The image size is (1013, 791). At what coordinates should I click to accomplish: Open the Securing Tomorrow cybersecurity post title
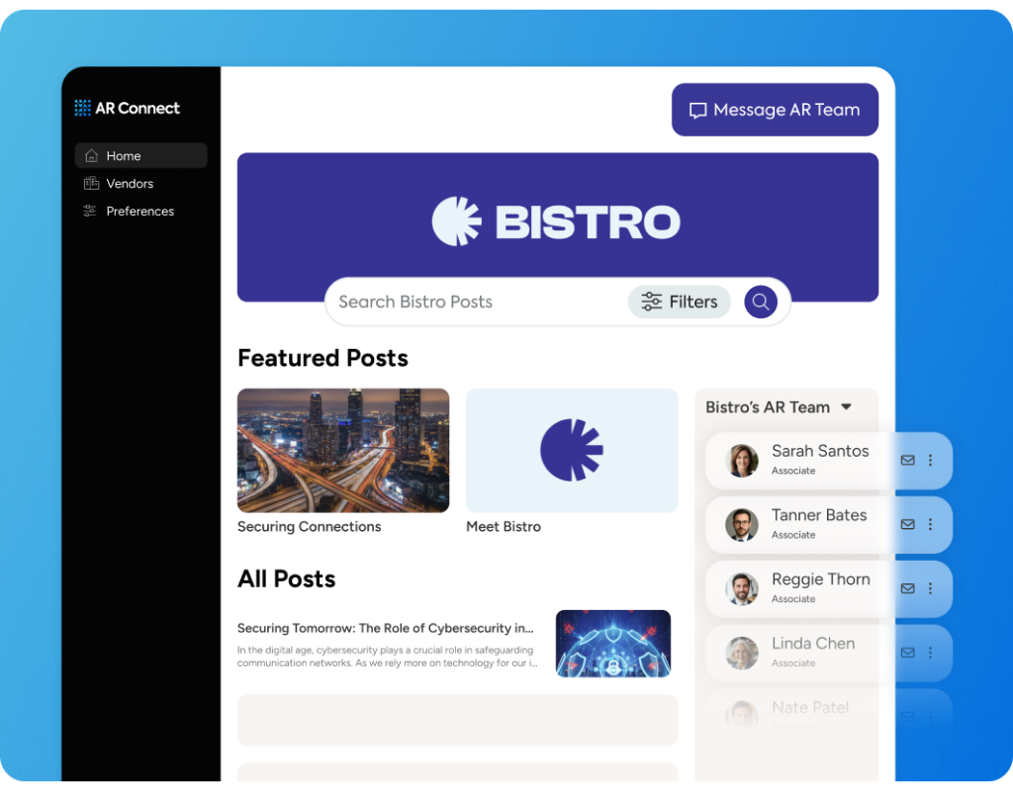click(386, 628)
